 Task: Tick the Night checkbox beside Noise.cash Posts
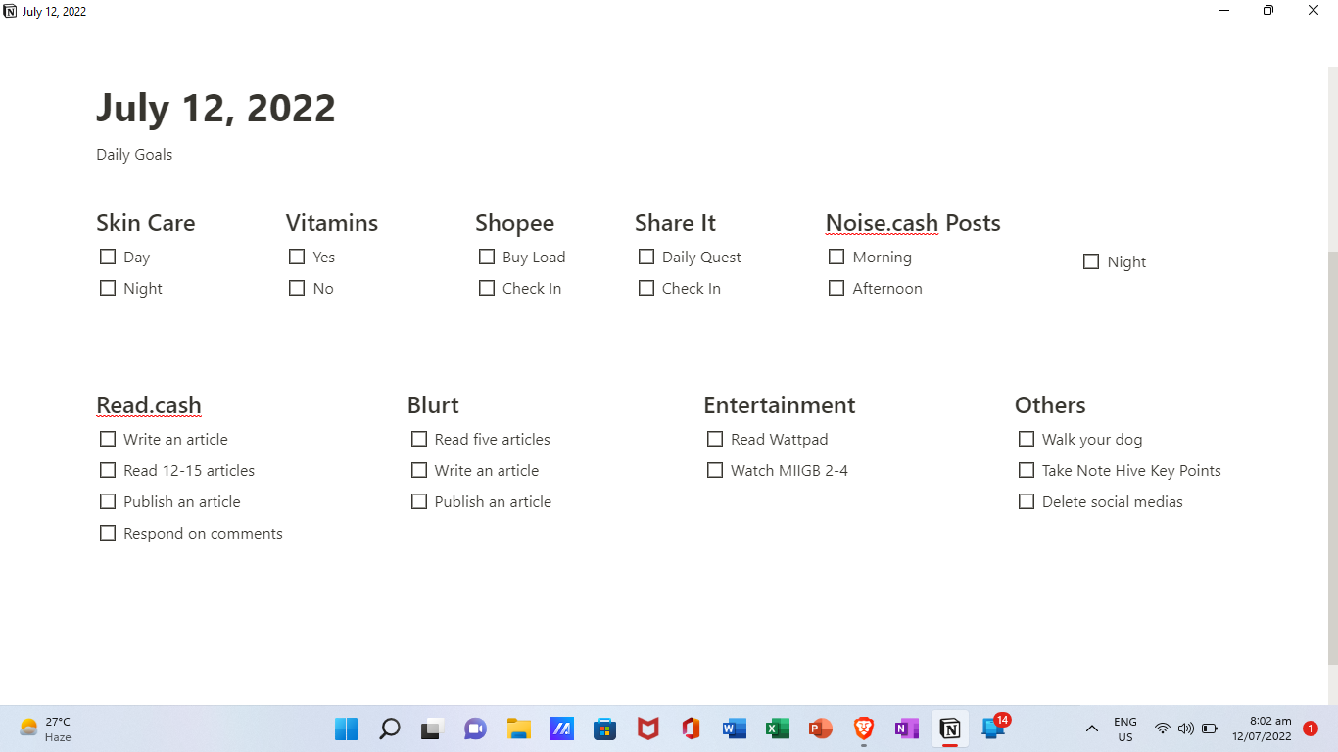click(1091, 261)
